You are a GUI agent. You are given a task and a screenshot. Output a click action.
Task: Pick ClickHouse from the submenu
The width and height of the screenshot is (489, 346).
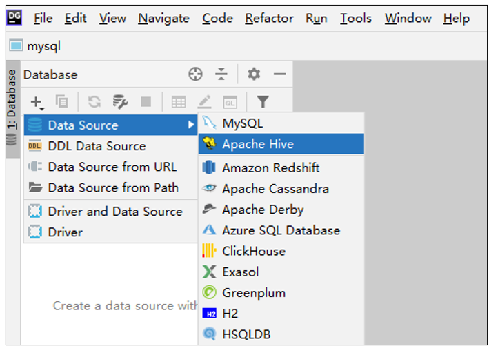pyautogui.click(x=253, y=251)
